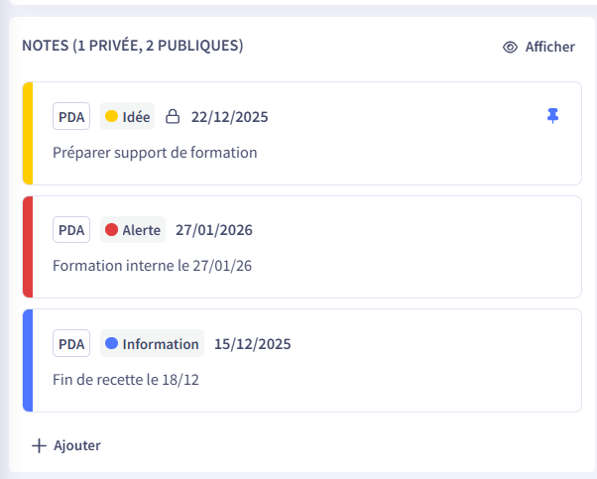Click the yellow dot in the Idée tag
This screenshot has width=597, height=479.
coord(112,117)
